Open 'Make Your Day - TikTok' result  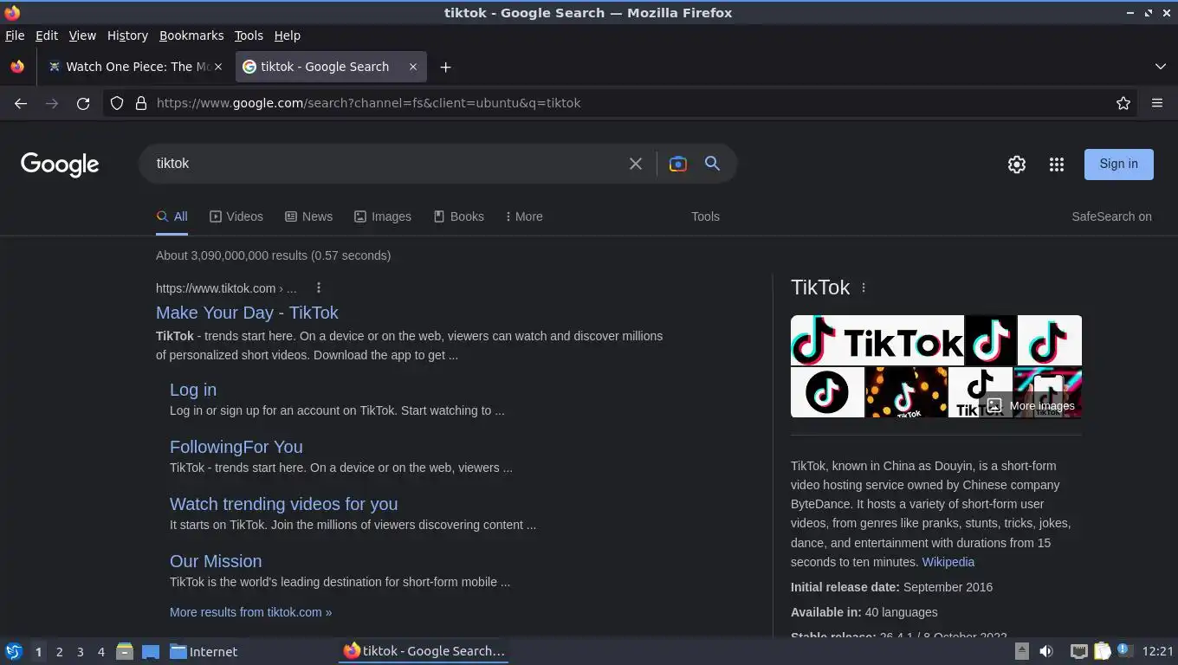click(247, 313)
